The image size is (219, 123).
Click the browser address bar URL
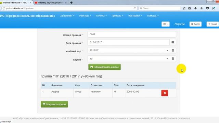click(x=20, y=8)
